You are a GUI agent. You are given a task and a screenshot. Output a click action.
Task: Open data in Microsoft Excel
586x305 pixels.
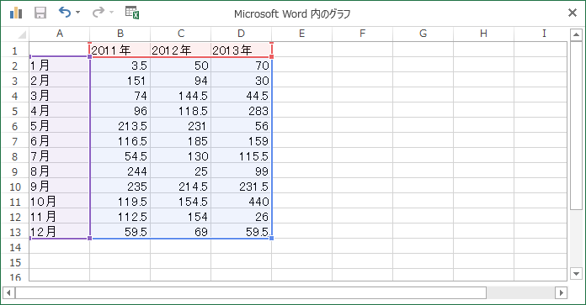(x=132, y=13)
